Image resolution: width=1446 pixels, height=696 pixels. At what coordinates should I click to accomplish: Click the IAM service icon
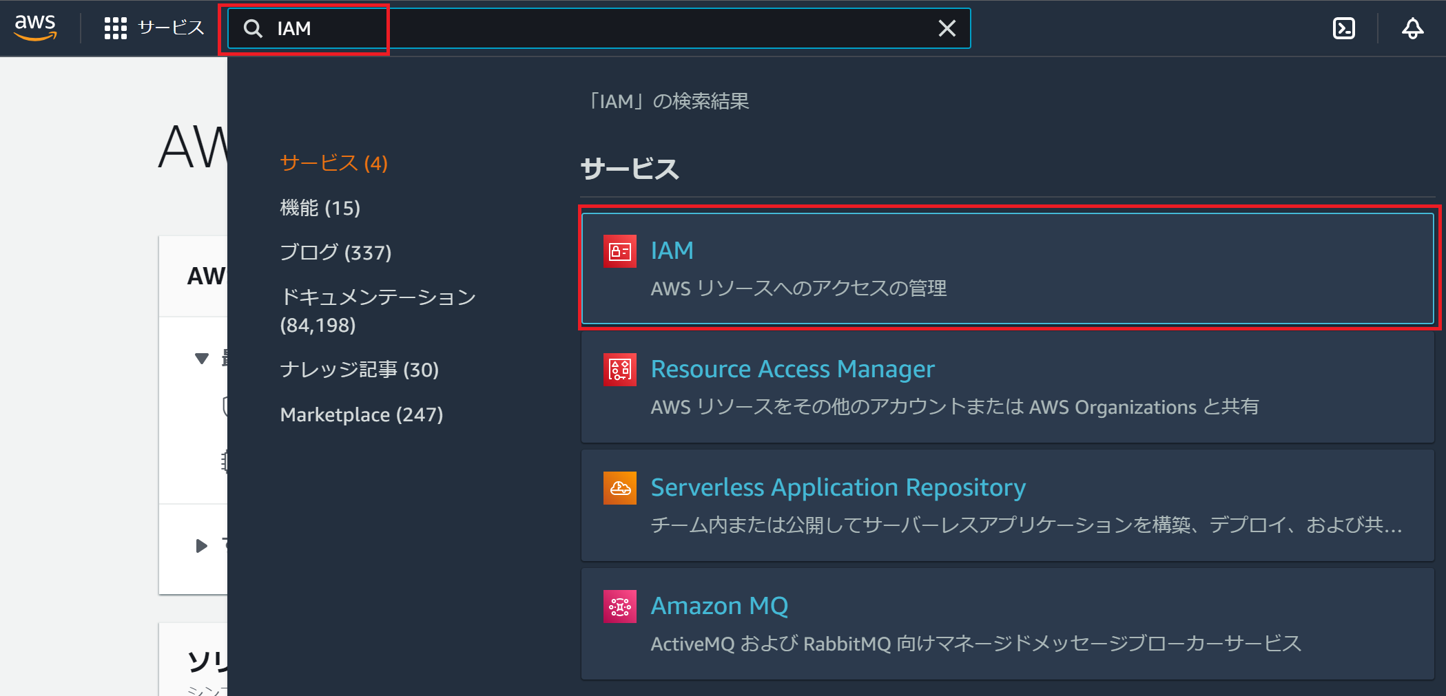coord(619,252)
